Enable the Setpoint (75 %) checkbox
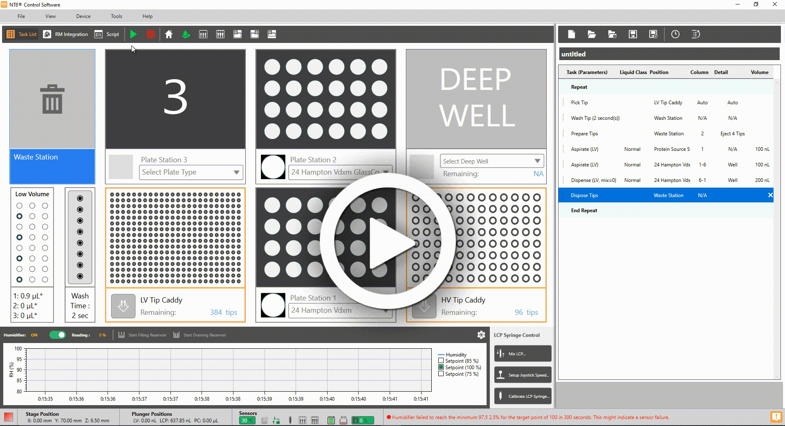The width and height of the screenshot is (785, 426). 441,374
